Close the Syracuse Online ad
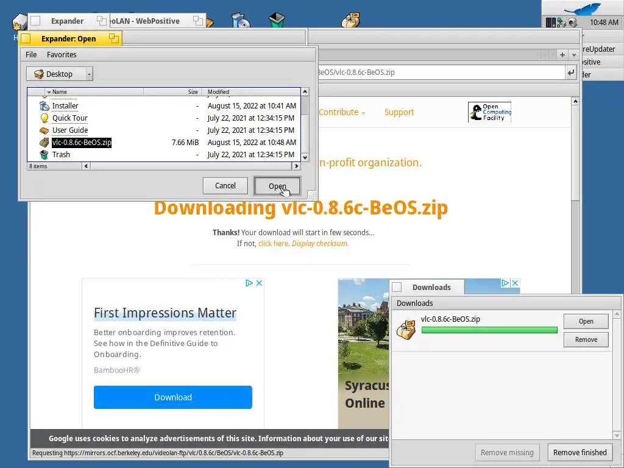 [x=515, y=283]
